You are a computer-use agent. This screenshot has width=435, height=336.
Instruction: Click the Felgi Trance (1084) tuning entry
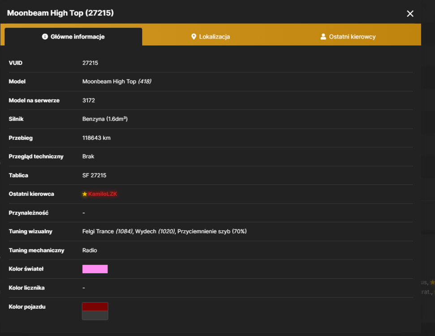point(108,232)
